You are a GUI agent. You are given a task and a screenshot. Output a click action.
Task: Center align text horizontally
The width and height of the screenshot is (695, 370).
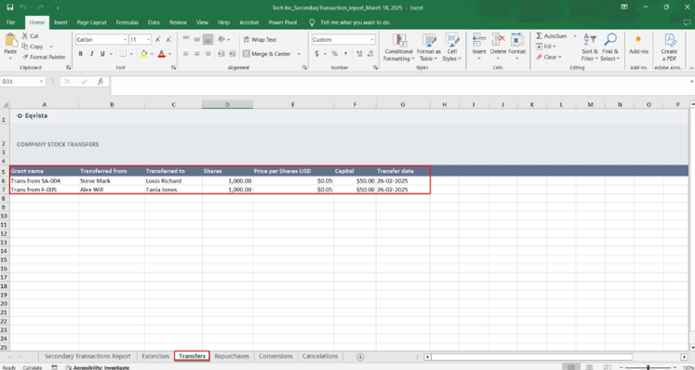point(197,54)
